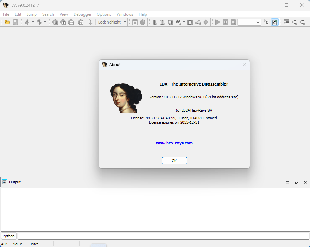The width and height of the screenshot is (310, 247).
Task: Maximize the Output panel
Action: 288,182
